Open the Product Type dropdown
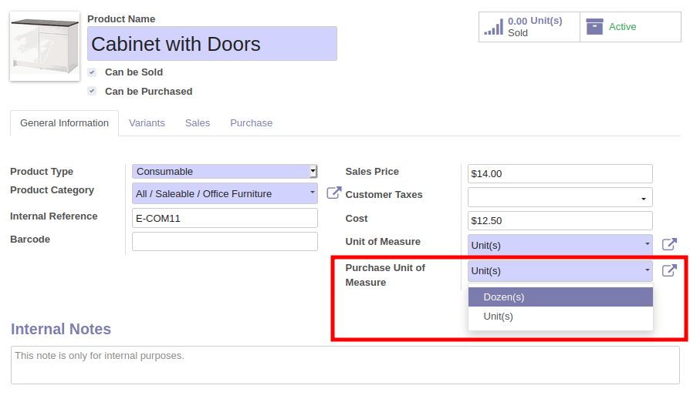Image resolution: width=690 pixels, height=419 pixels. [225, 171]
